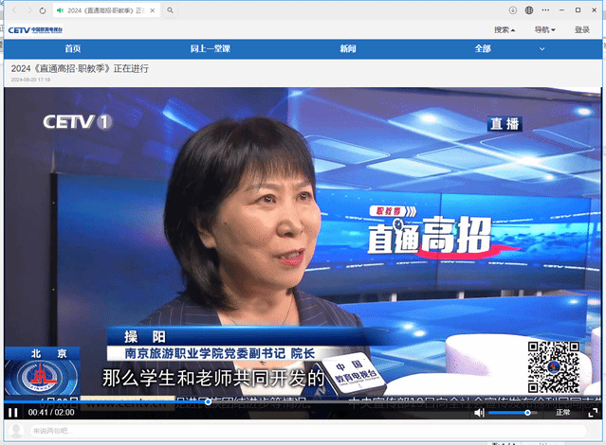Image resolution: width=606 pixels, height=445 pixels.
Task: Click the 登录 login link
Action: click(x=582, y=29)
